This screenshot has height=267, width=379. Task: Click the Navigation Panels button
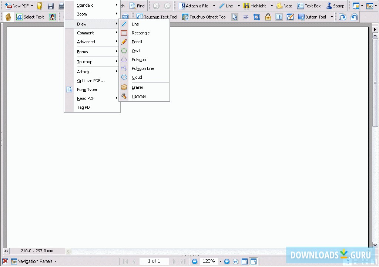(34, 261)
